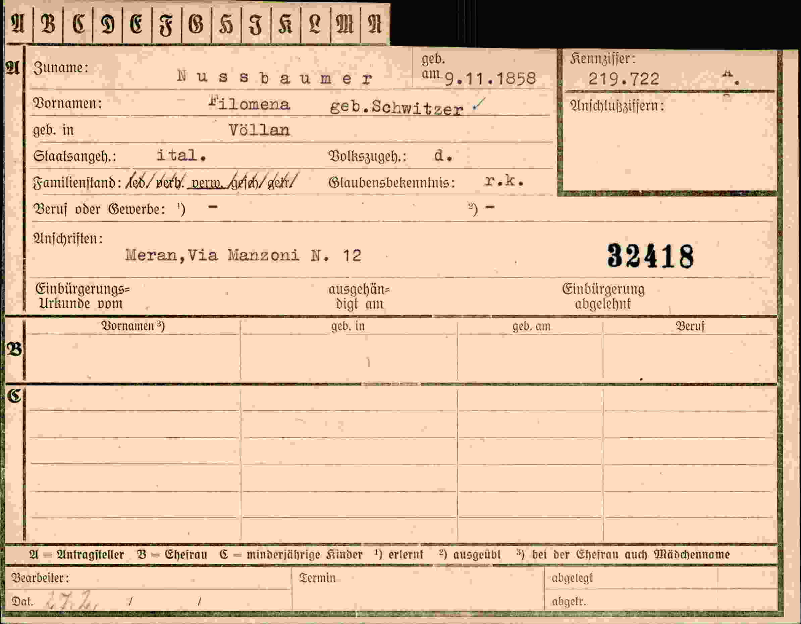Click the "Kennziffer:" label
Image resolution: width=801 pixels, height=624 pixels.
pyautogui.click(x=602, y=59)
